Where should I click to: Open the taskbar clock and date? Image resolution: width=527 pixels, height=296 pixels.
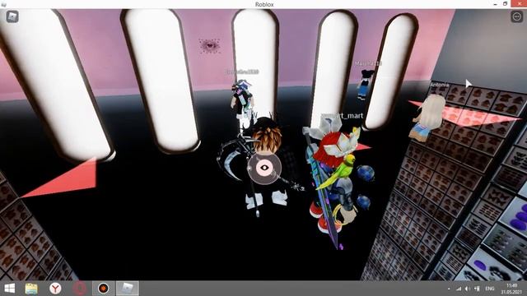[511, 289]
